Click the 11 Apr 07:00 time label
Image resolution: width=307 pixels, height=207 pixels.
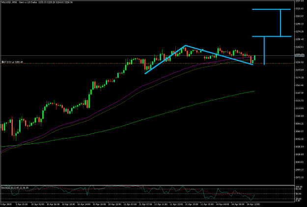tap(146, 204)
